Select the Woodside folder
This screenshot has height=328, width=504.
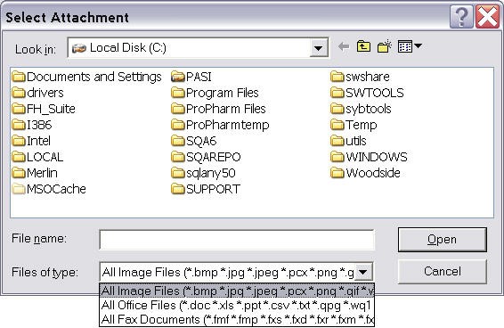pyautogui.click(x=365, y=173)
